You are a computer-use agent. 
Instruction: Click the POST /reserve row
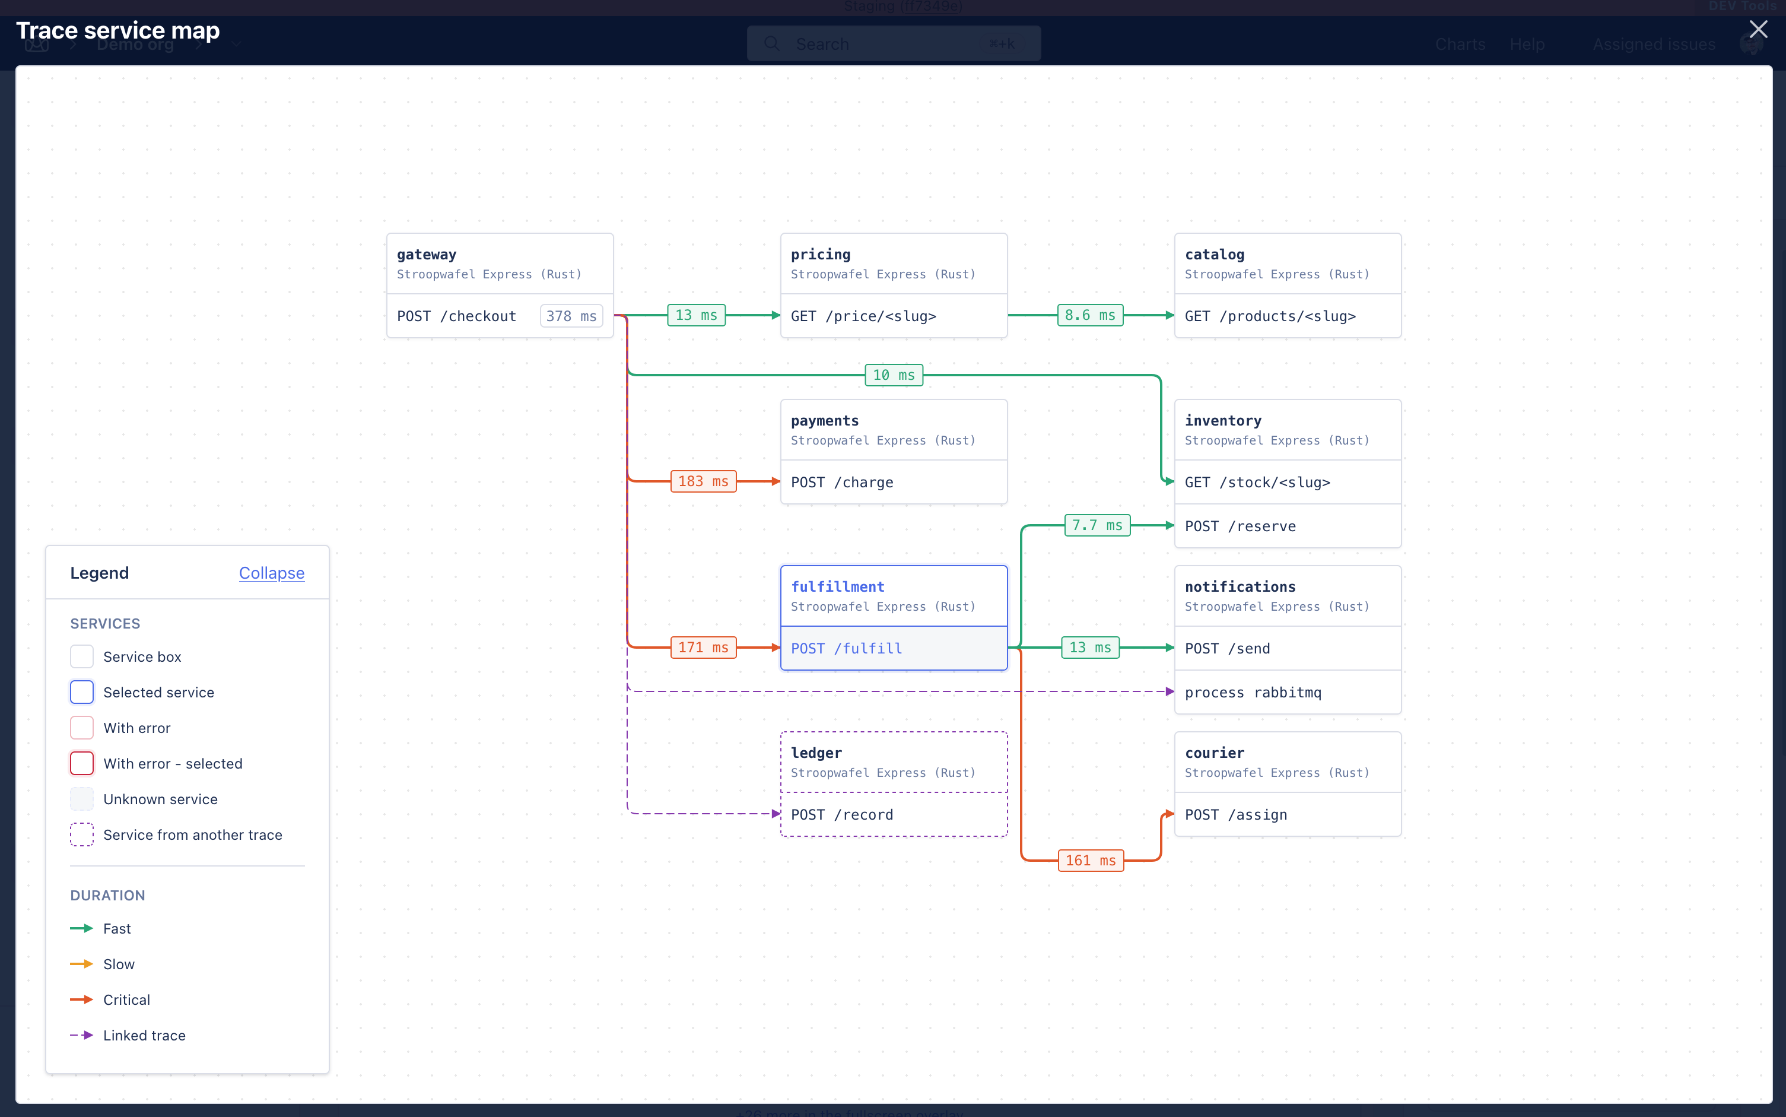click(1288, 526)
